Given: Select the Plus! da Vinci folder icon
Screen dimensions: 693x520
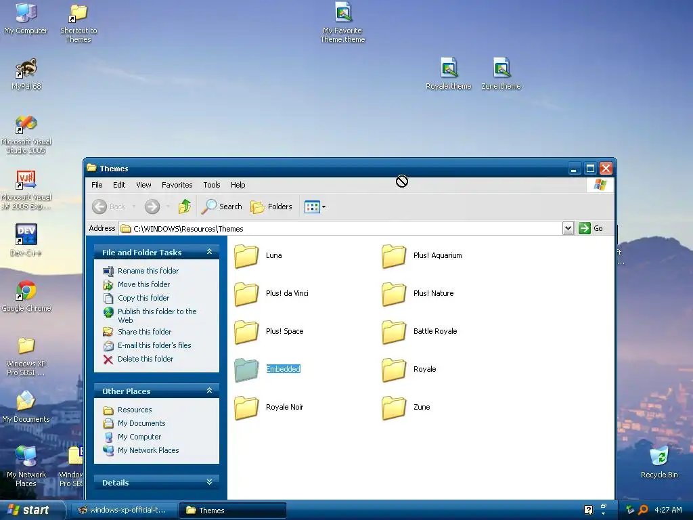Looking at the screenshot, I should coord(246,294).
